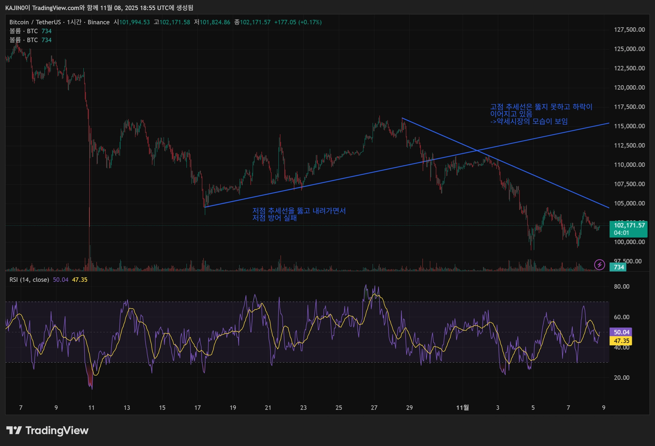Click the 27 date label on time axis
655x446 pixels.
(x=374, y=407)
